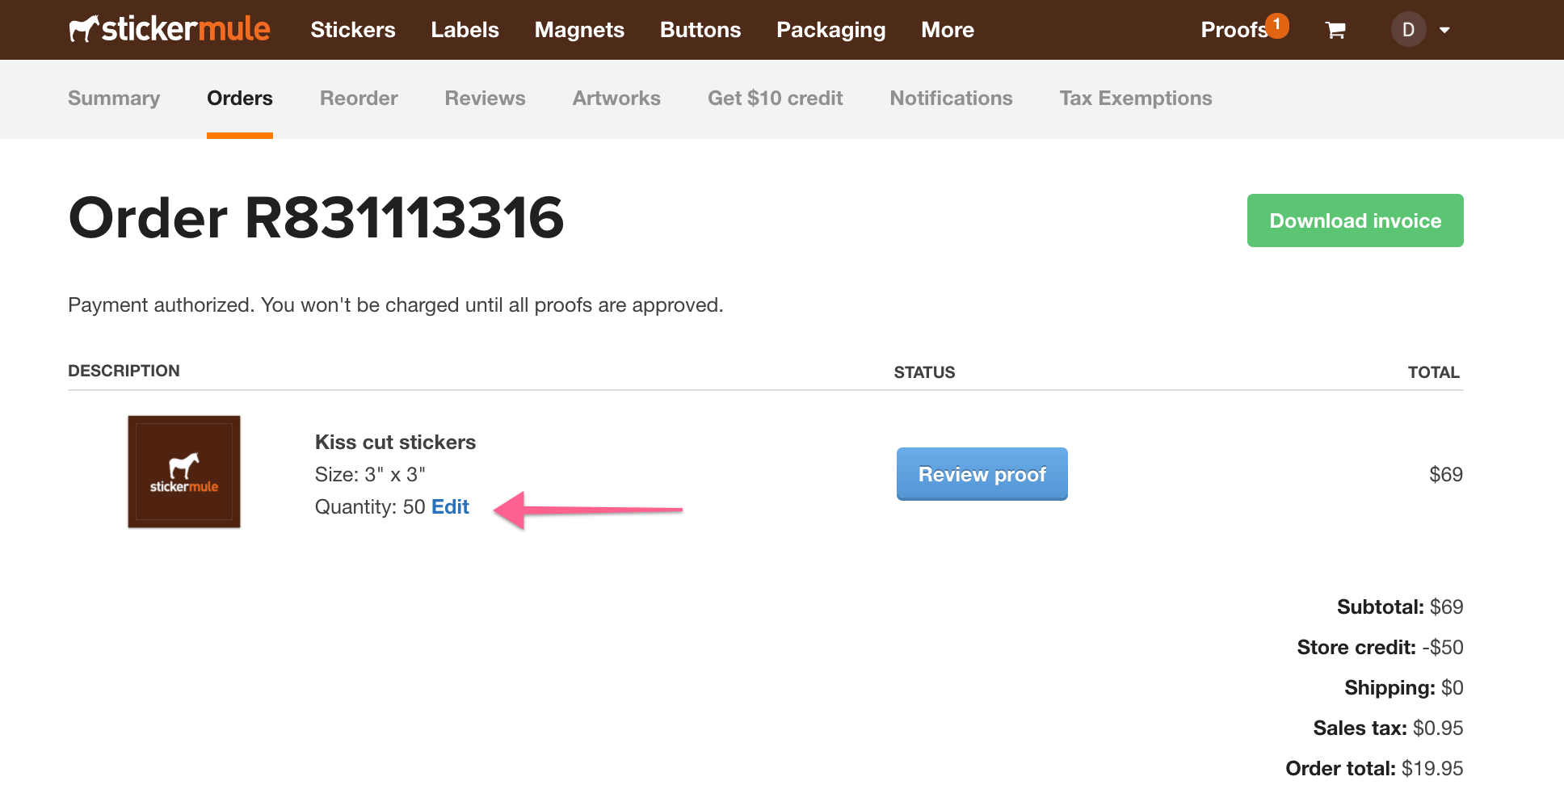Select the Orders tab
The image size is (1564, 806).
[240, 99]
